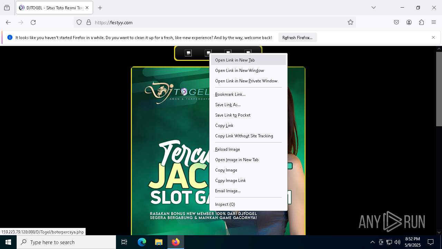
Task: Open the Firefox application menu
Action: click(x=434, y=22)
